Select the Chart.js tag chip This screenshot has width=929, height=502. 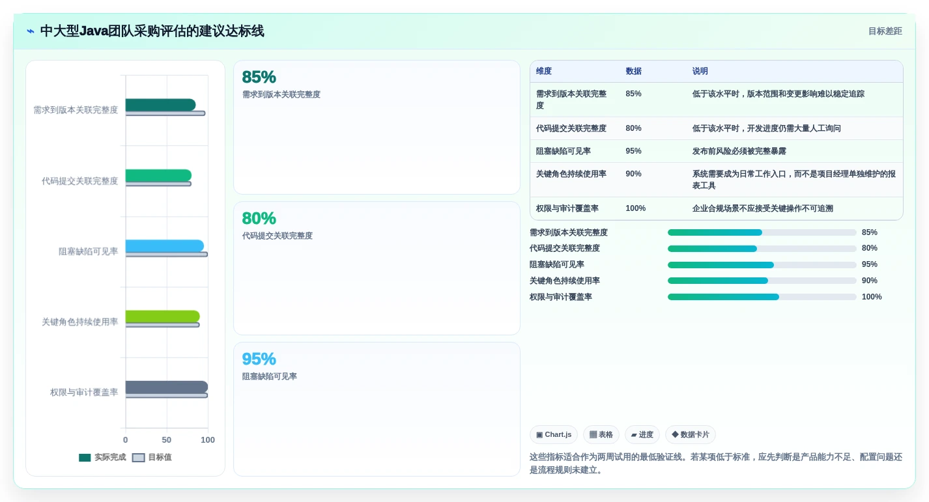click(554, 435)
